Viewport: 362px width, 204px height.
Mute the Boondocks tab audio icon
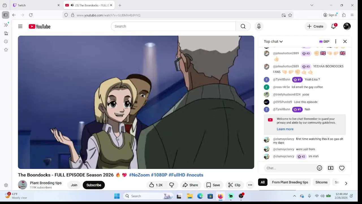pyautogui.click(x=72, y=5)
